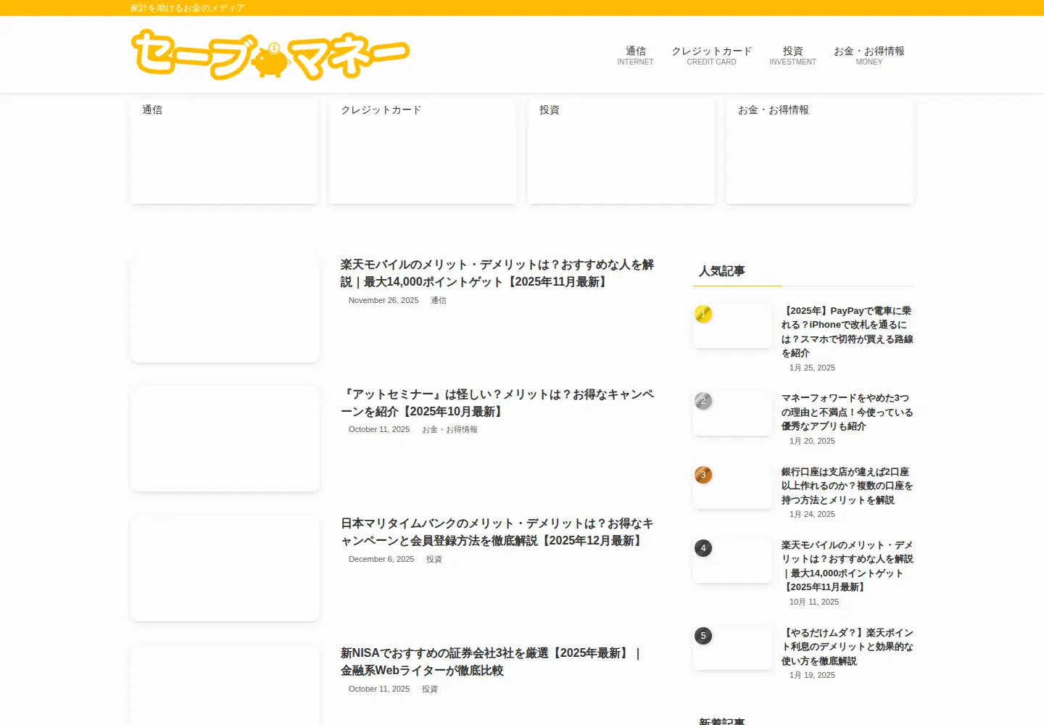The image size is (1044, 725).
Task: Open popular article マネーフォワードをやめた3つの理由
Action: click(x=847, y=412)
